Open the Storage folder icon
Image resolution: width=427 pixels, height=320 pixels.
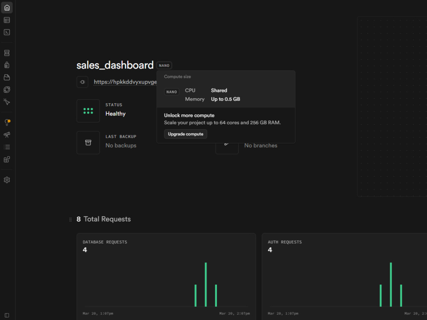[7, 77]
